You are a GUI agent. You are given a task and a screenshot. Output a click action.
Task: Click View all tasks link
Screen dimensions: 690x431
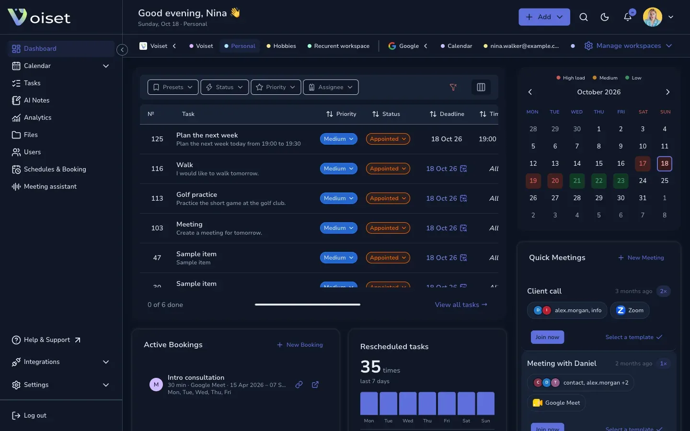pyautogui.click(x=461, y=305)
